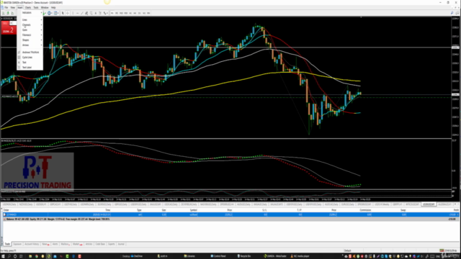The height and width of the screenshot is (259, 461).
Task: Click the Balance summary row
Action: coord(230,219)
